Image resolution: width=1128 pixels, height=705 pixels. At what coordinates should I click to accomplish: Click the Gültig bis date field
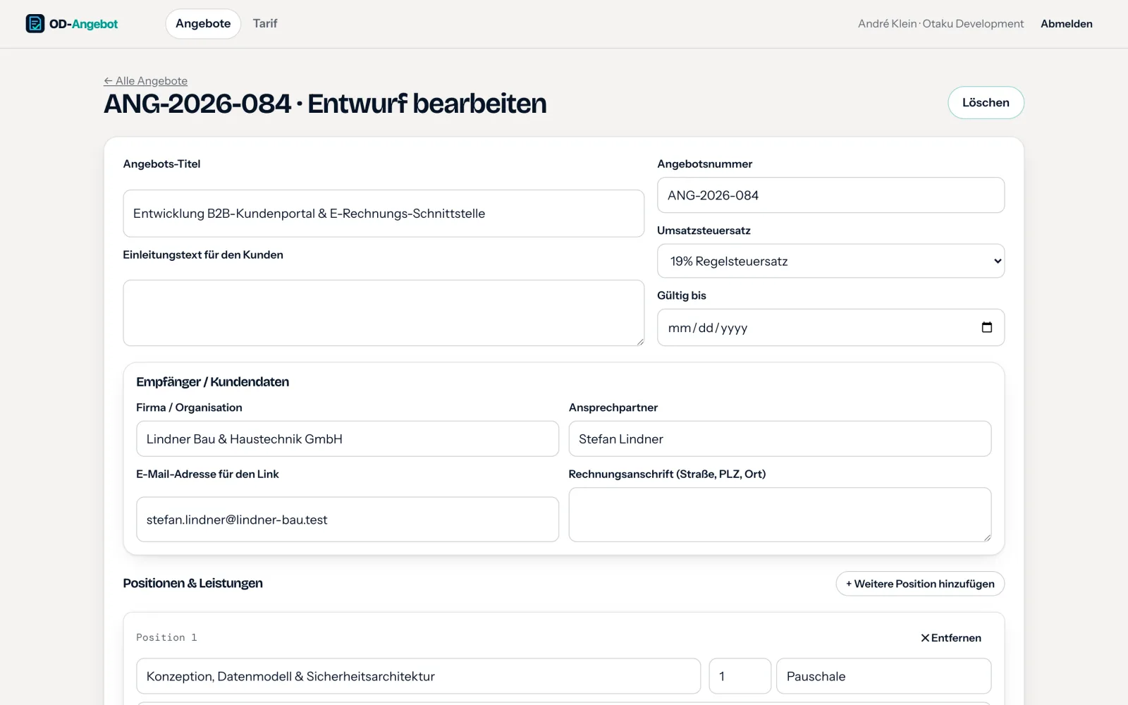pos(830,327)
